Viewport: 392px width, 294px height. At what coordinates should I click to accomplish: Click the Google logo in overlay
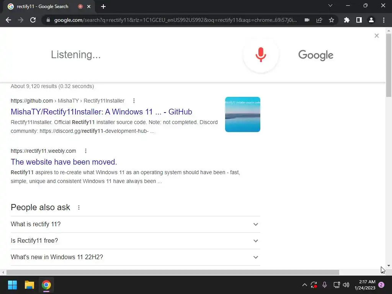[315, 55]
